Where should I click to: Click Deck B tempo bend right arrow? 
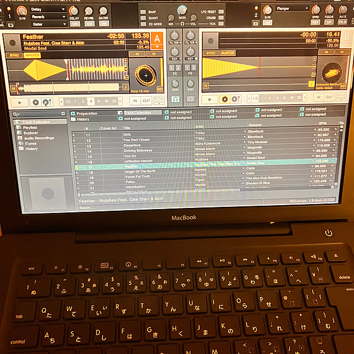(342, 52)
